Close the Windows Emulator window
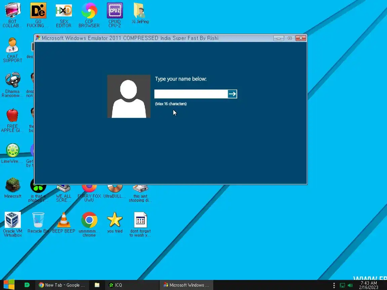This screenshot has height=290, width=387. pos(301,38)
